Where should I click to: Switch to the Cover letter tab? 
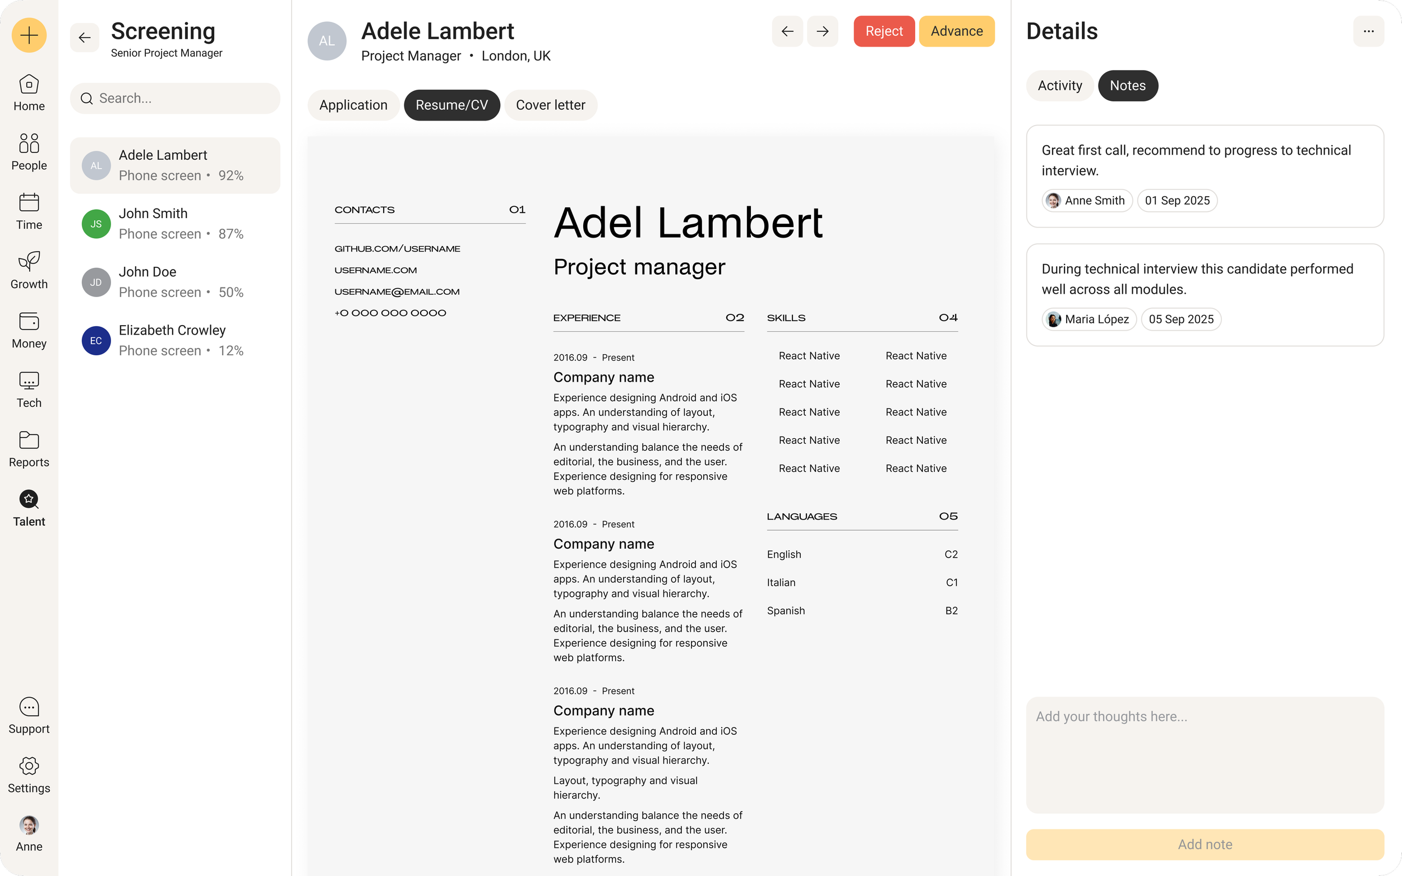551,105
